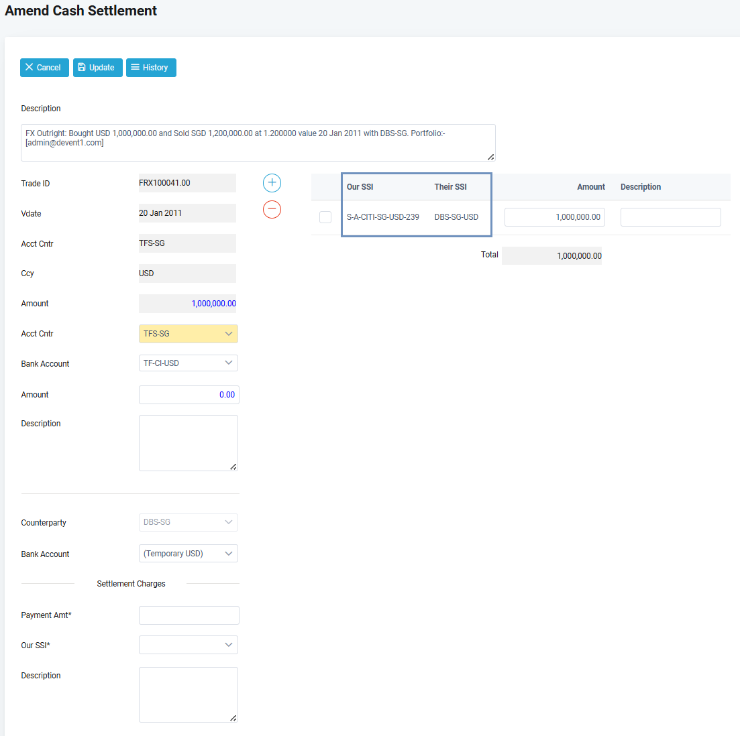Click the Settlement Charges section label
Viewport: 740px width, 736px height.
tap(131, 584)
